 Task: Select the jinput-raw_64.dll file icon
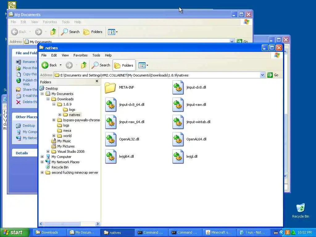(111, 122)
